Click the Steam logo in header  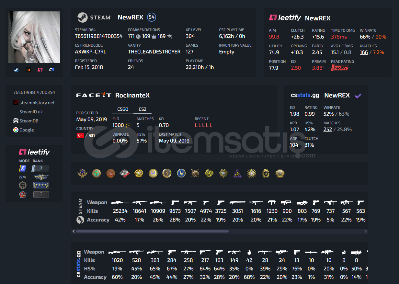[x=94, y=17]
